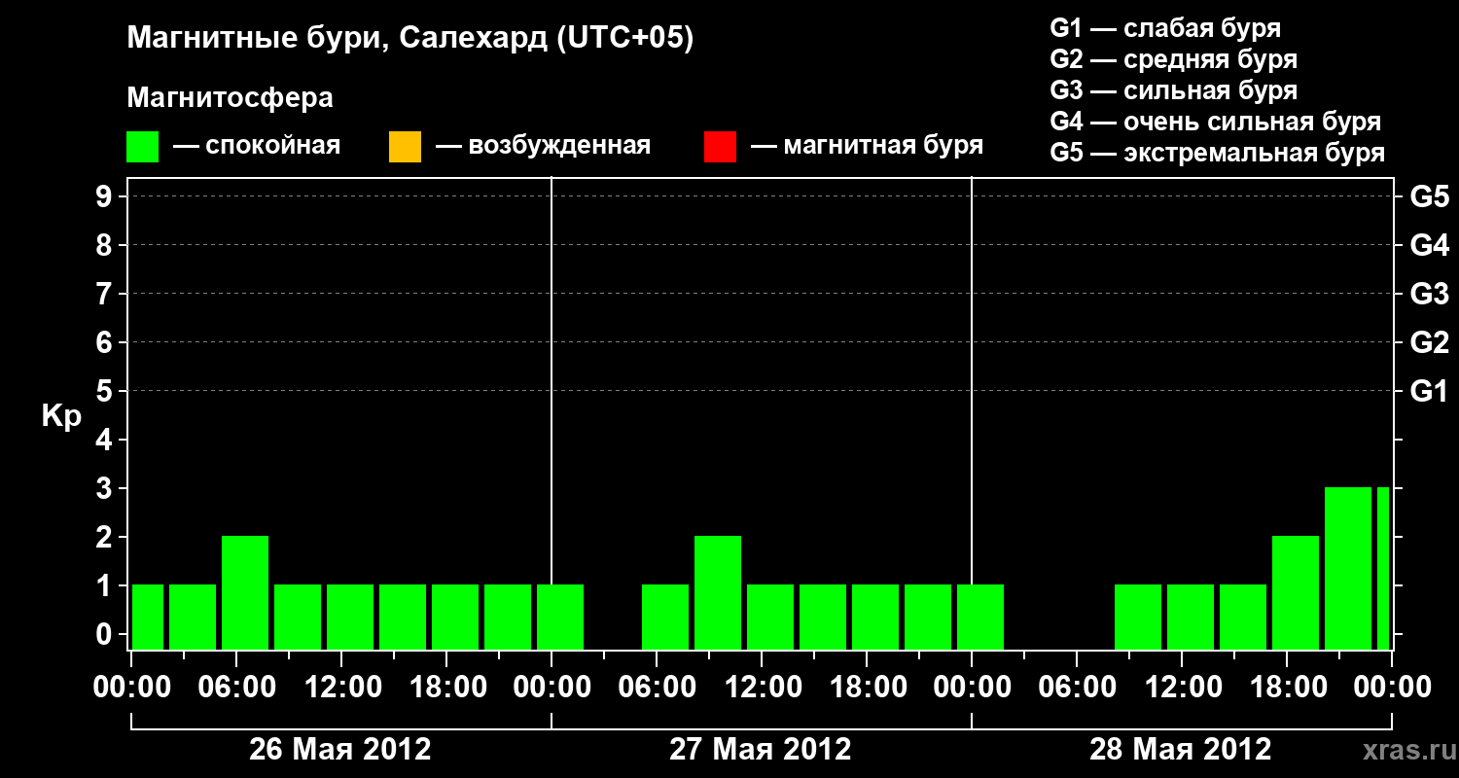Click the wide Kp 3 bar on 28 Мая
This screenshot has height=778, width=1459.
click(x=1348, y=568)
